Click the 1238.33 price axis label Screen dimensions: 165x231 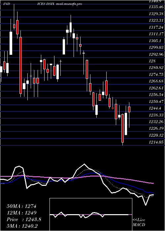(x=156, y=115)
